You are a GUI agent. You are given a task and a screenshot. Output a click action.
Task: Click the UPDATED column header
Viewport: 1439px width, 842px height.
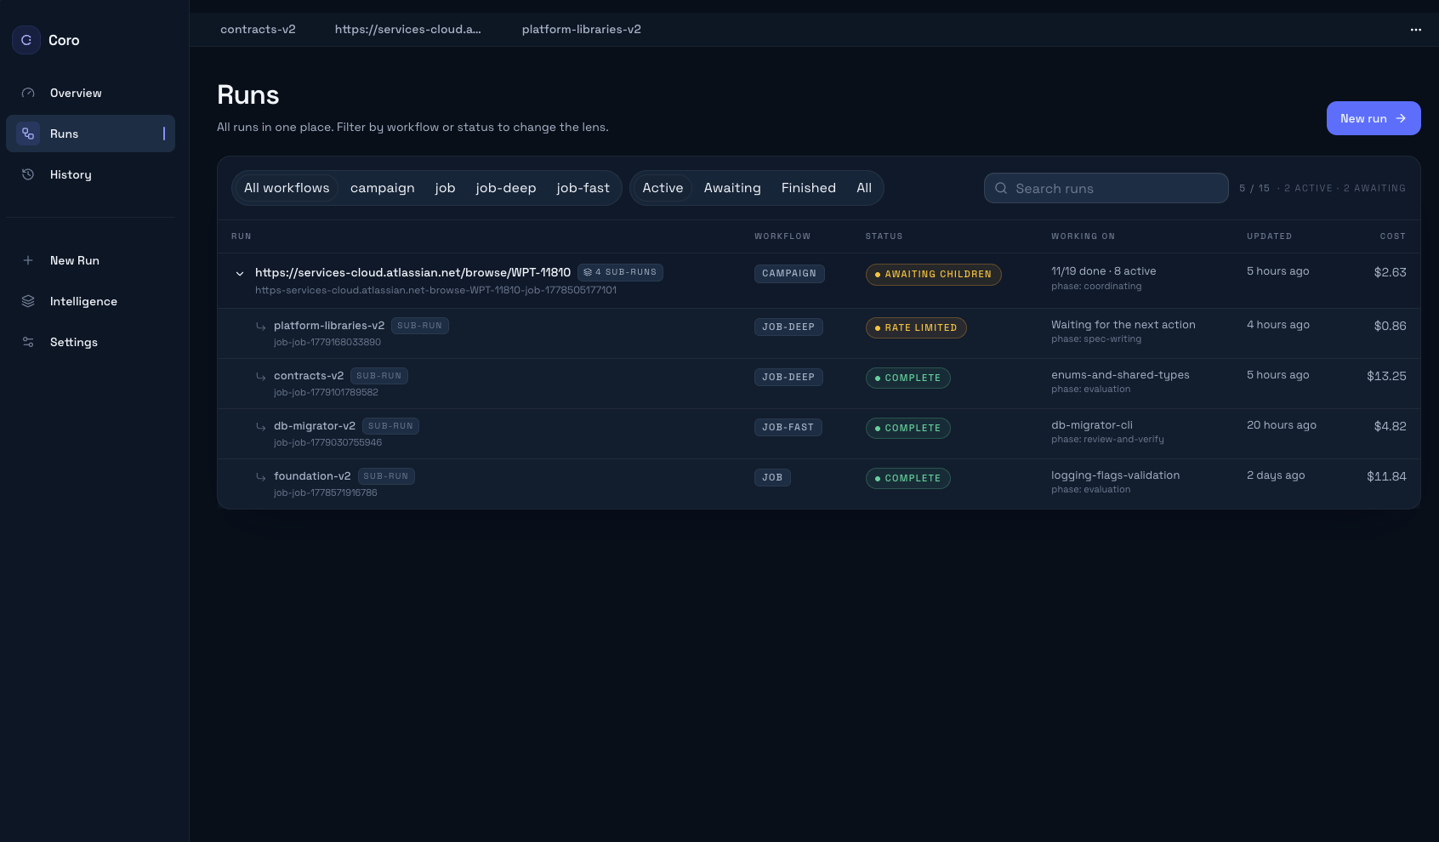point(1269,236)
